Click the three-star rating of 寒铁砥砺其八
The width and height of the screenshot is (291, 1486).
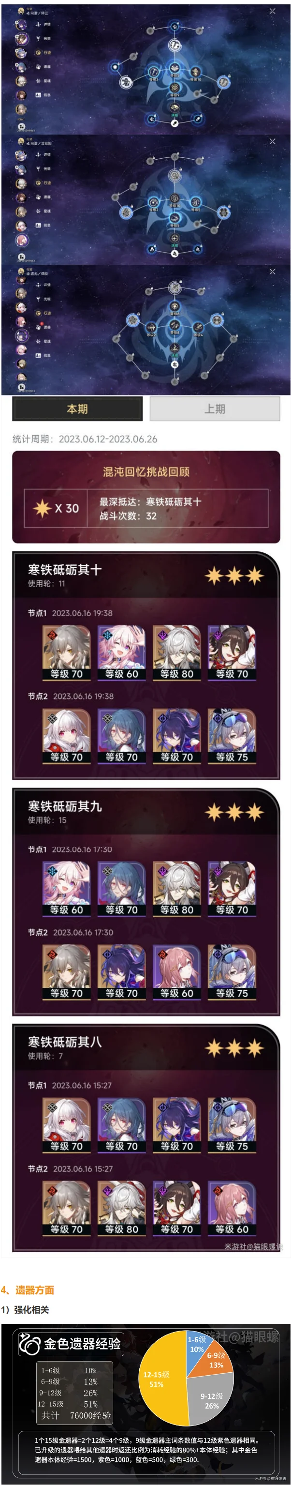(234, 1047)
